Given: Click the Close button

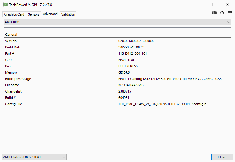Looking at the screenshot, I should [x=222, y=157].
